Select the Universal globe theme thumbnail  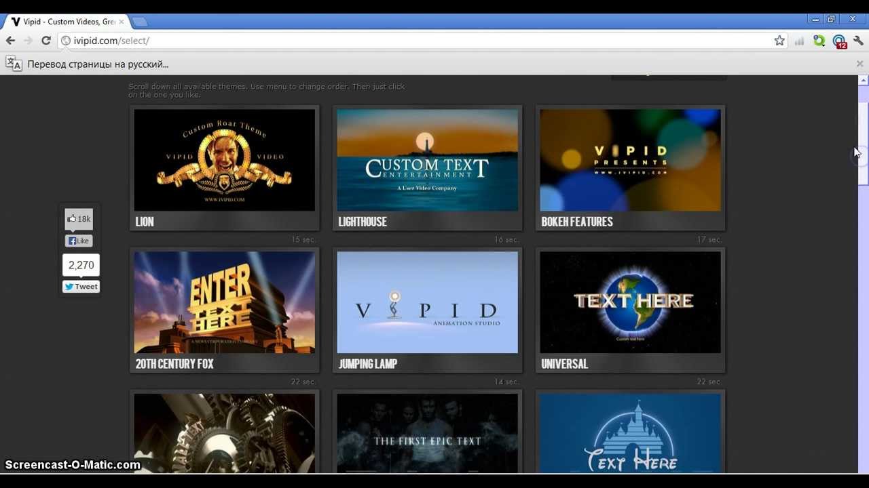coord(630,302)
